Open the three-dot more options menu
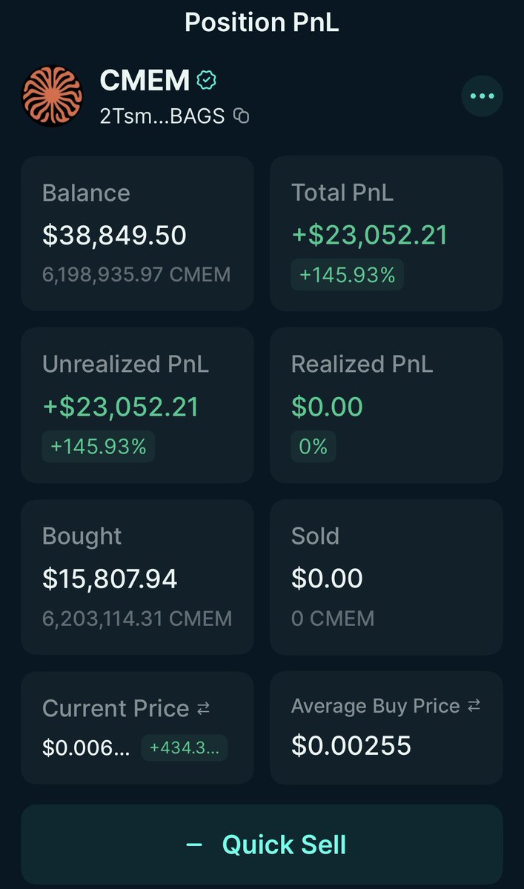 [482, 96]
